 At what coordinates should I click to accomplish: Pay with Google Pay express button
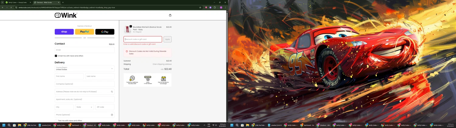point(105,32)
